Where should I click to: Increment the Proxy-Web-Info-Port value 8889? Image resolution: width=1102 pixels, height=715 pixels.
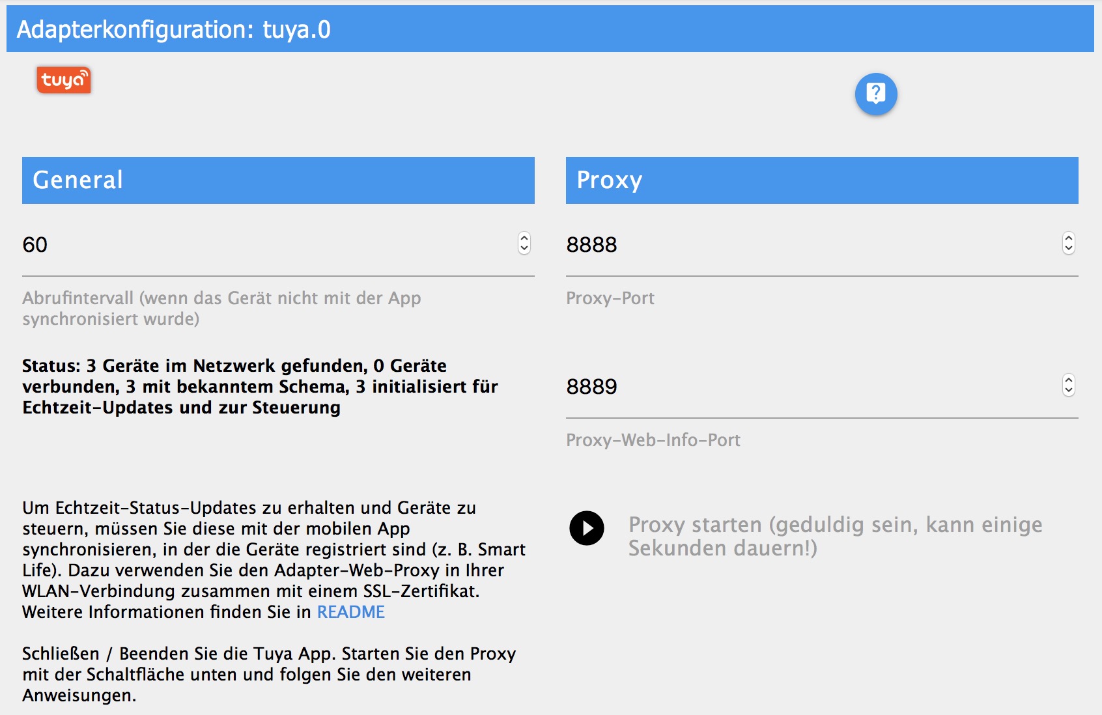1068,380
